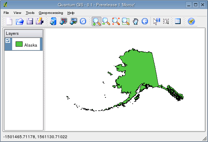Select the Zoom In magnifier tool
This screenshot has width=208, height=142.
pos(97,21)
